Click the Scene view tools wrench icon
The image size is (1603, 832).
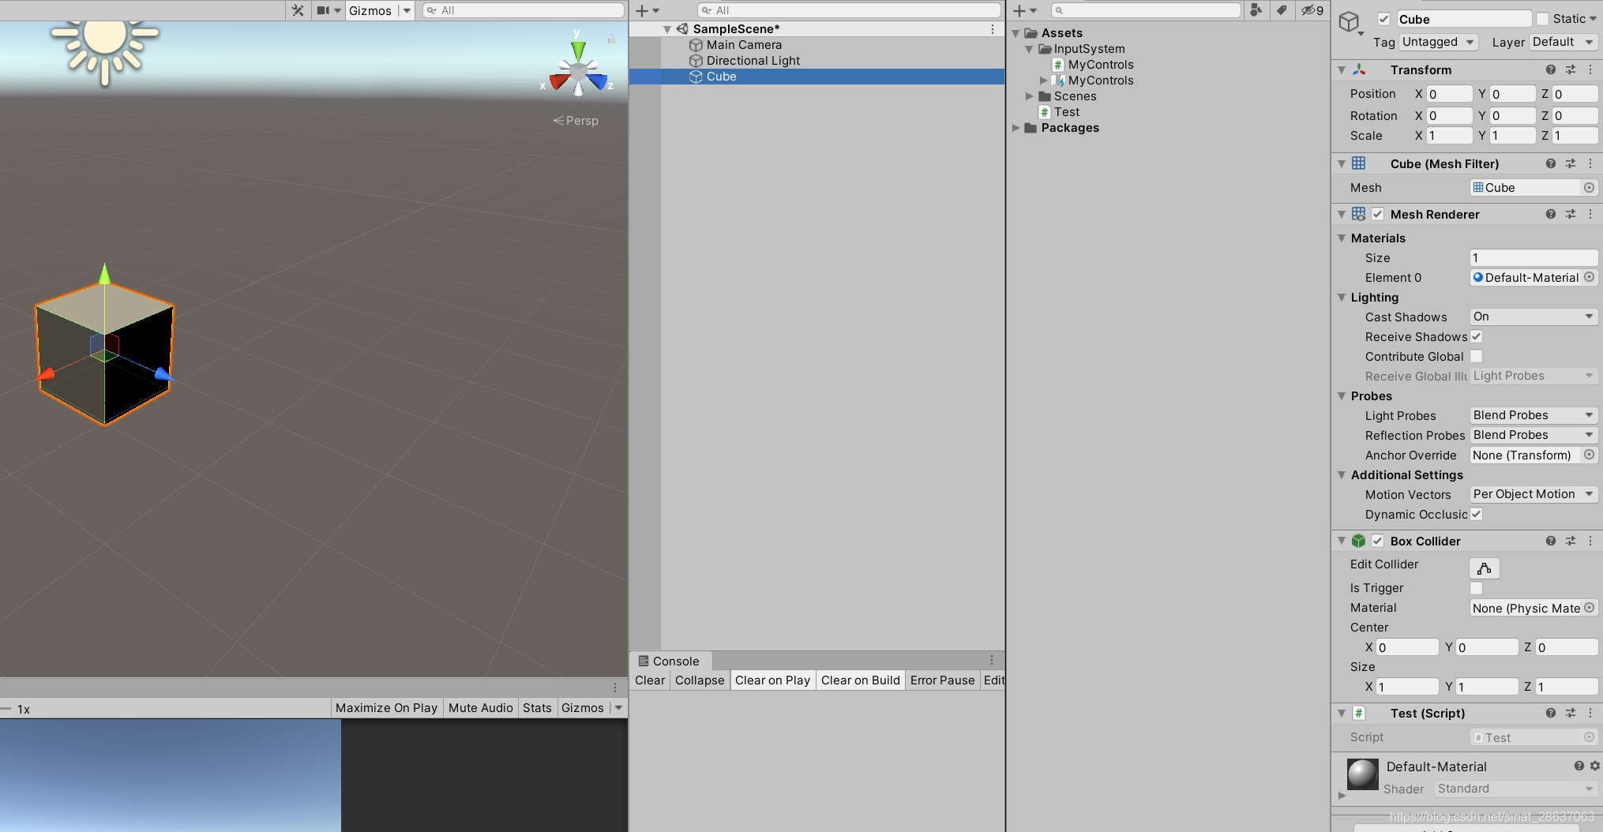coord(298,10)
